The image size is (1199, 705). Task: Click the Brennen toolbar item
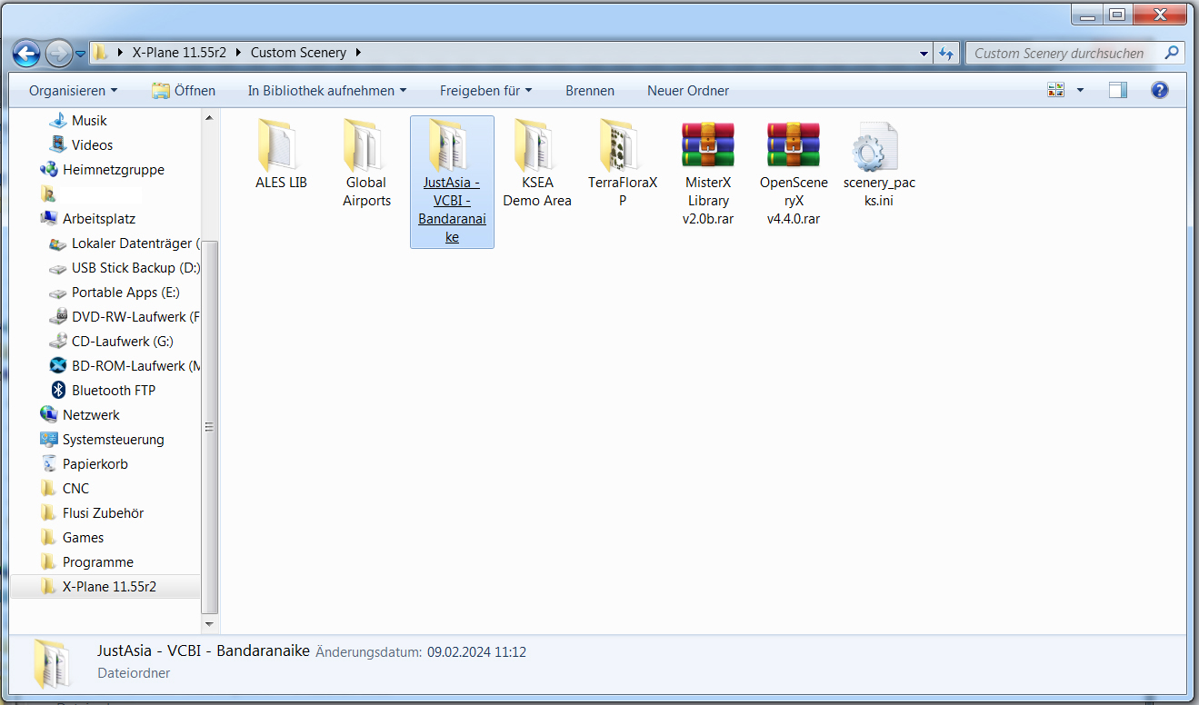(589, 91)
